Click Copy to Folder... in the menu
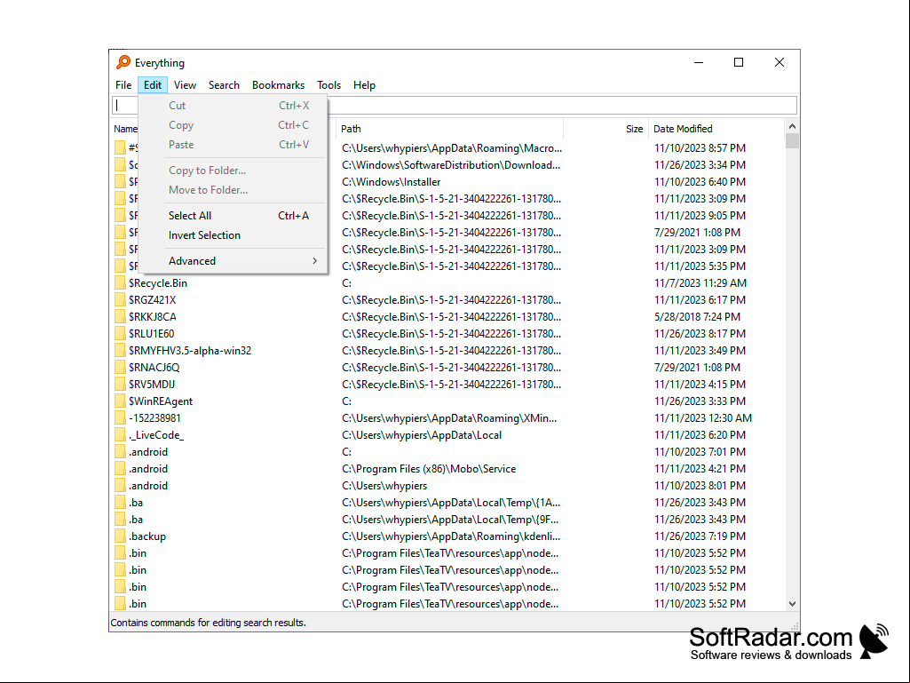The height and width of the screenshot is (683, 910). point(233,171)
